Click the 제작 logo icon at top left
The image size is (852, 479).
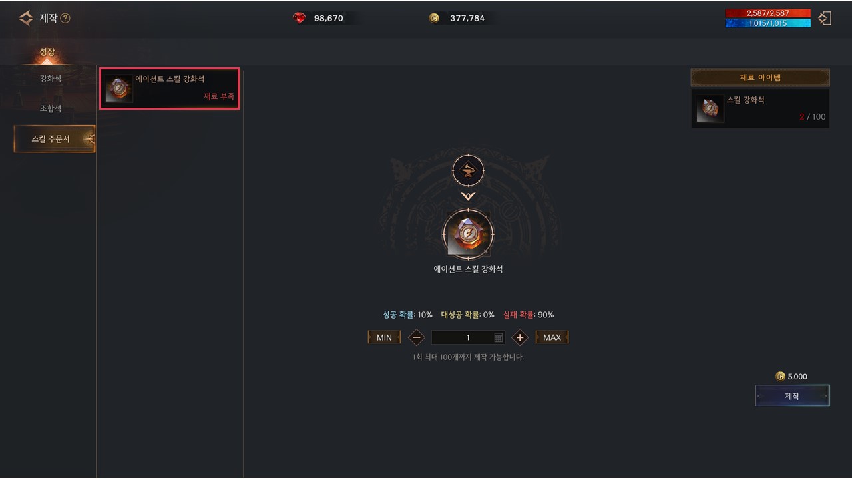click(x=26, y=18)
